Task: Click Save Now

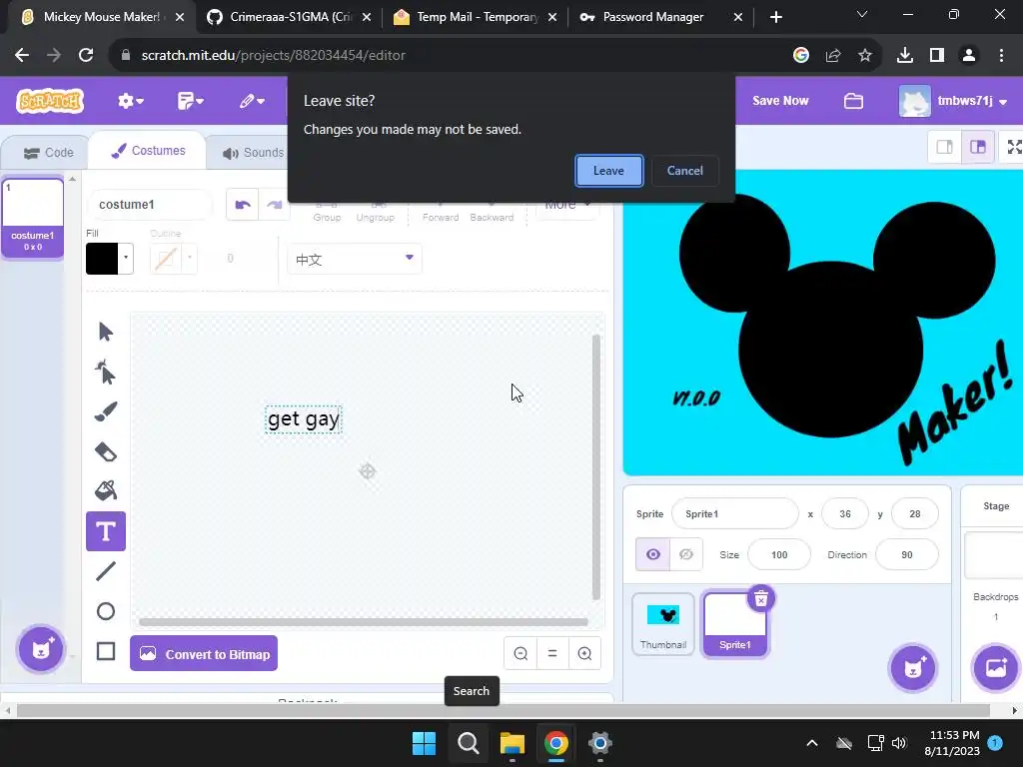Action: point(780,101)
